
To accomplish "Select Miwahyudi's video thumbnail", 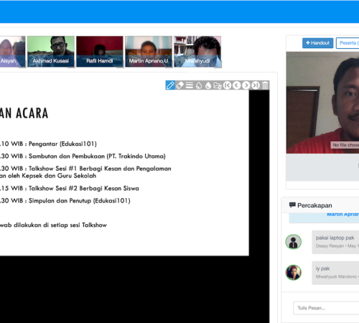I will click(x=197, y=52).
